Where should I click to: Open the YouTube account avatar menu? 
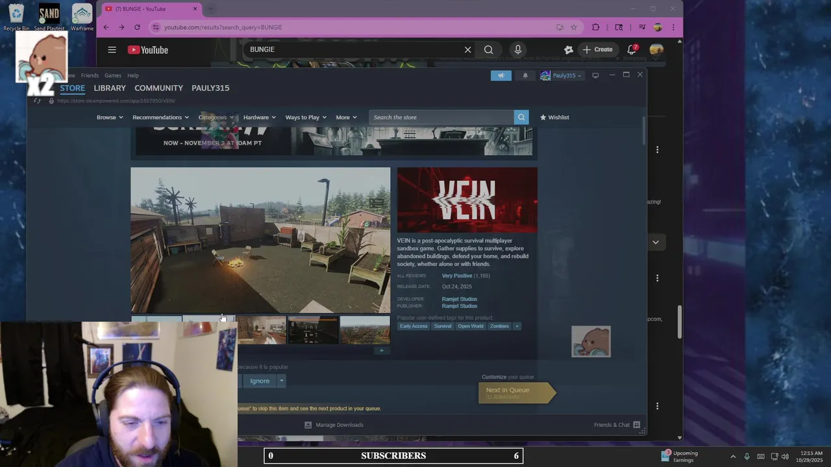[656, 50]
